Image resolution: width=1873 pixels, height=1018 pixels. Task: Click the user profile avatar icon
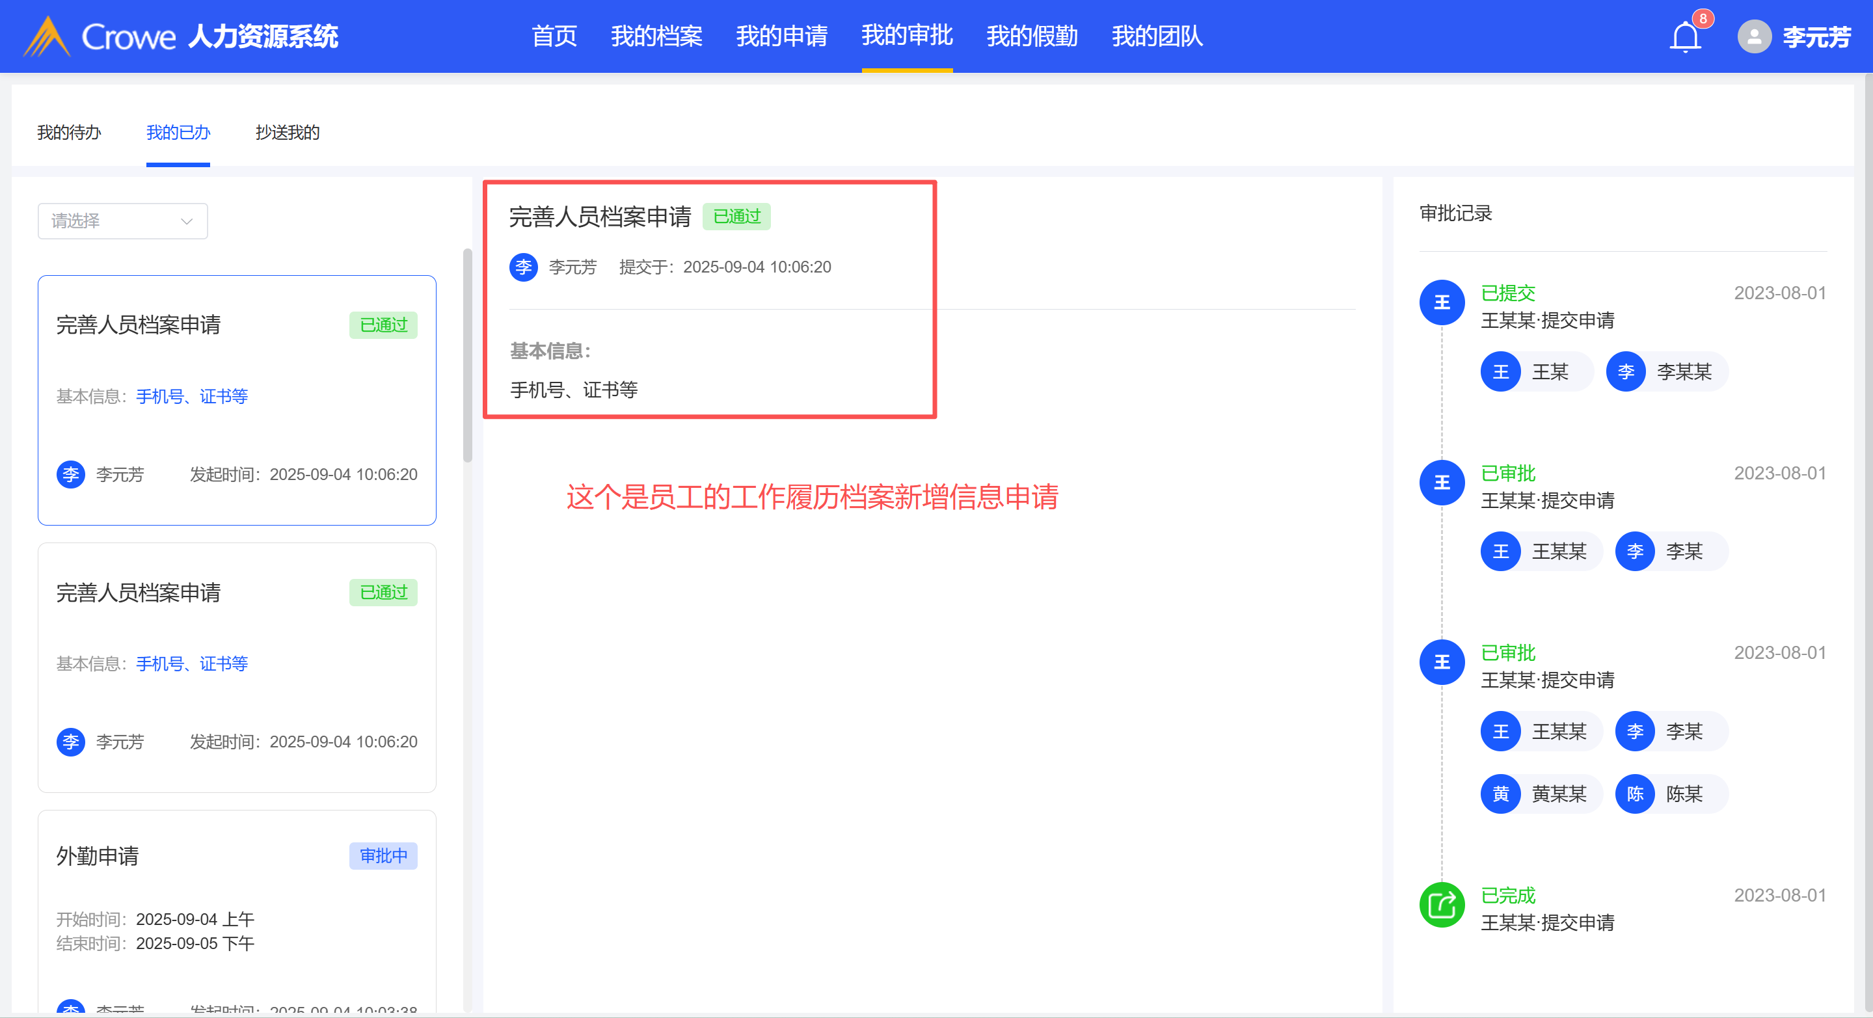[x=1754, y=36]
